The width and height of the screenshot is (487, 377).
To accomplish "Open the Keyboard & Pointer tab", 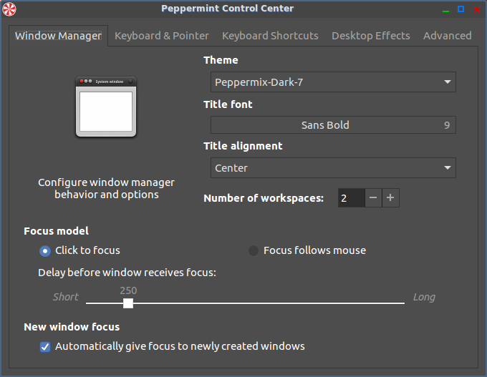I will [162, 36].
